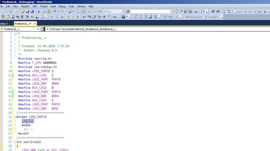The width and height of the screenshot is (270, 151).
Task: Click the Step Over debug icon
Action: 94,17
